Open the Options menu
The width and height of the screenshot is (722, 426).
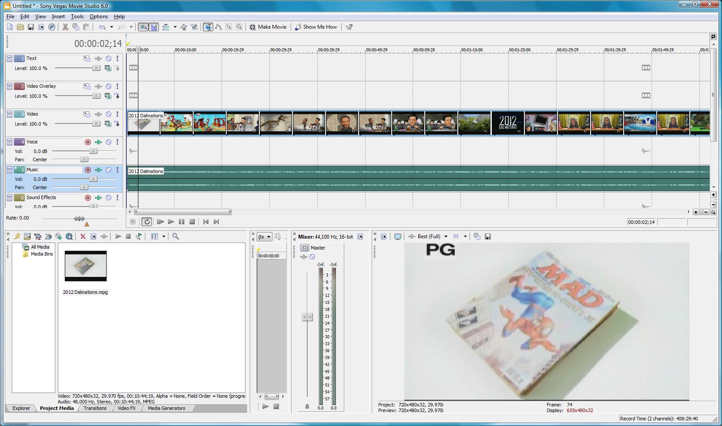99,17
